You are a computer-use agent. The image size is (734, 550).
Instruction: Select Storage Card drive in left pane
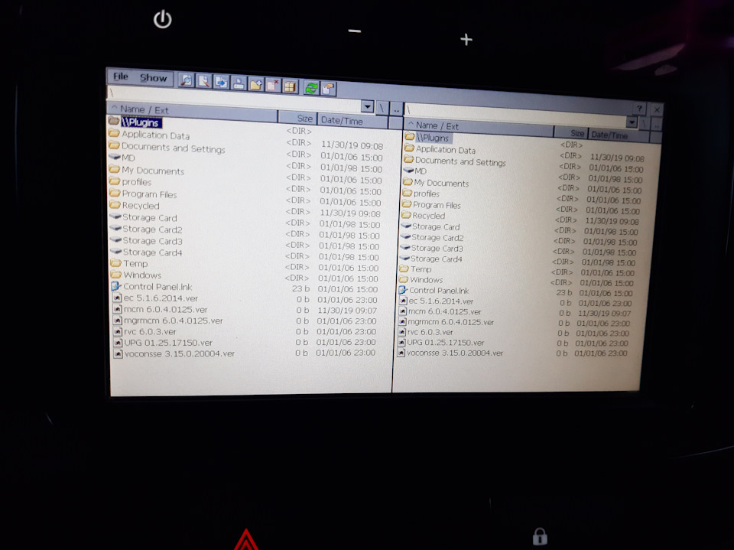tap(143, 217)
